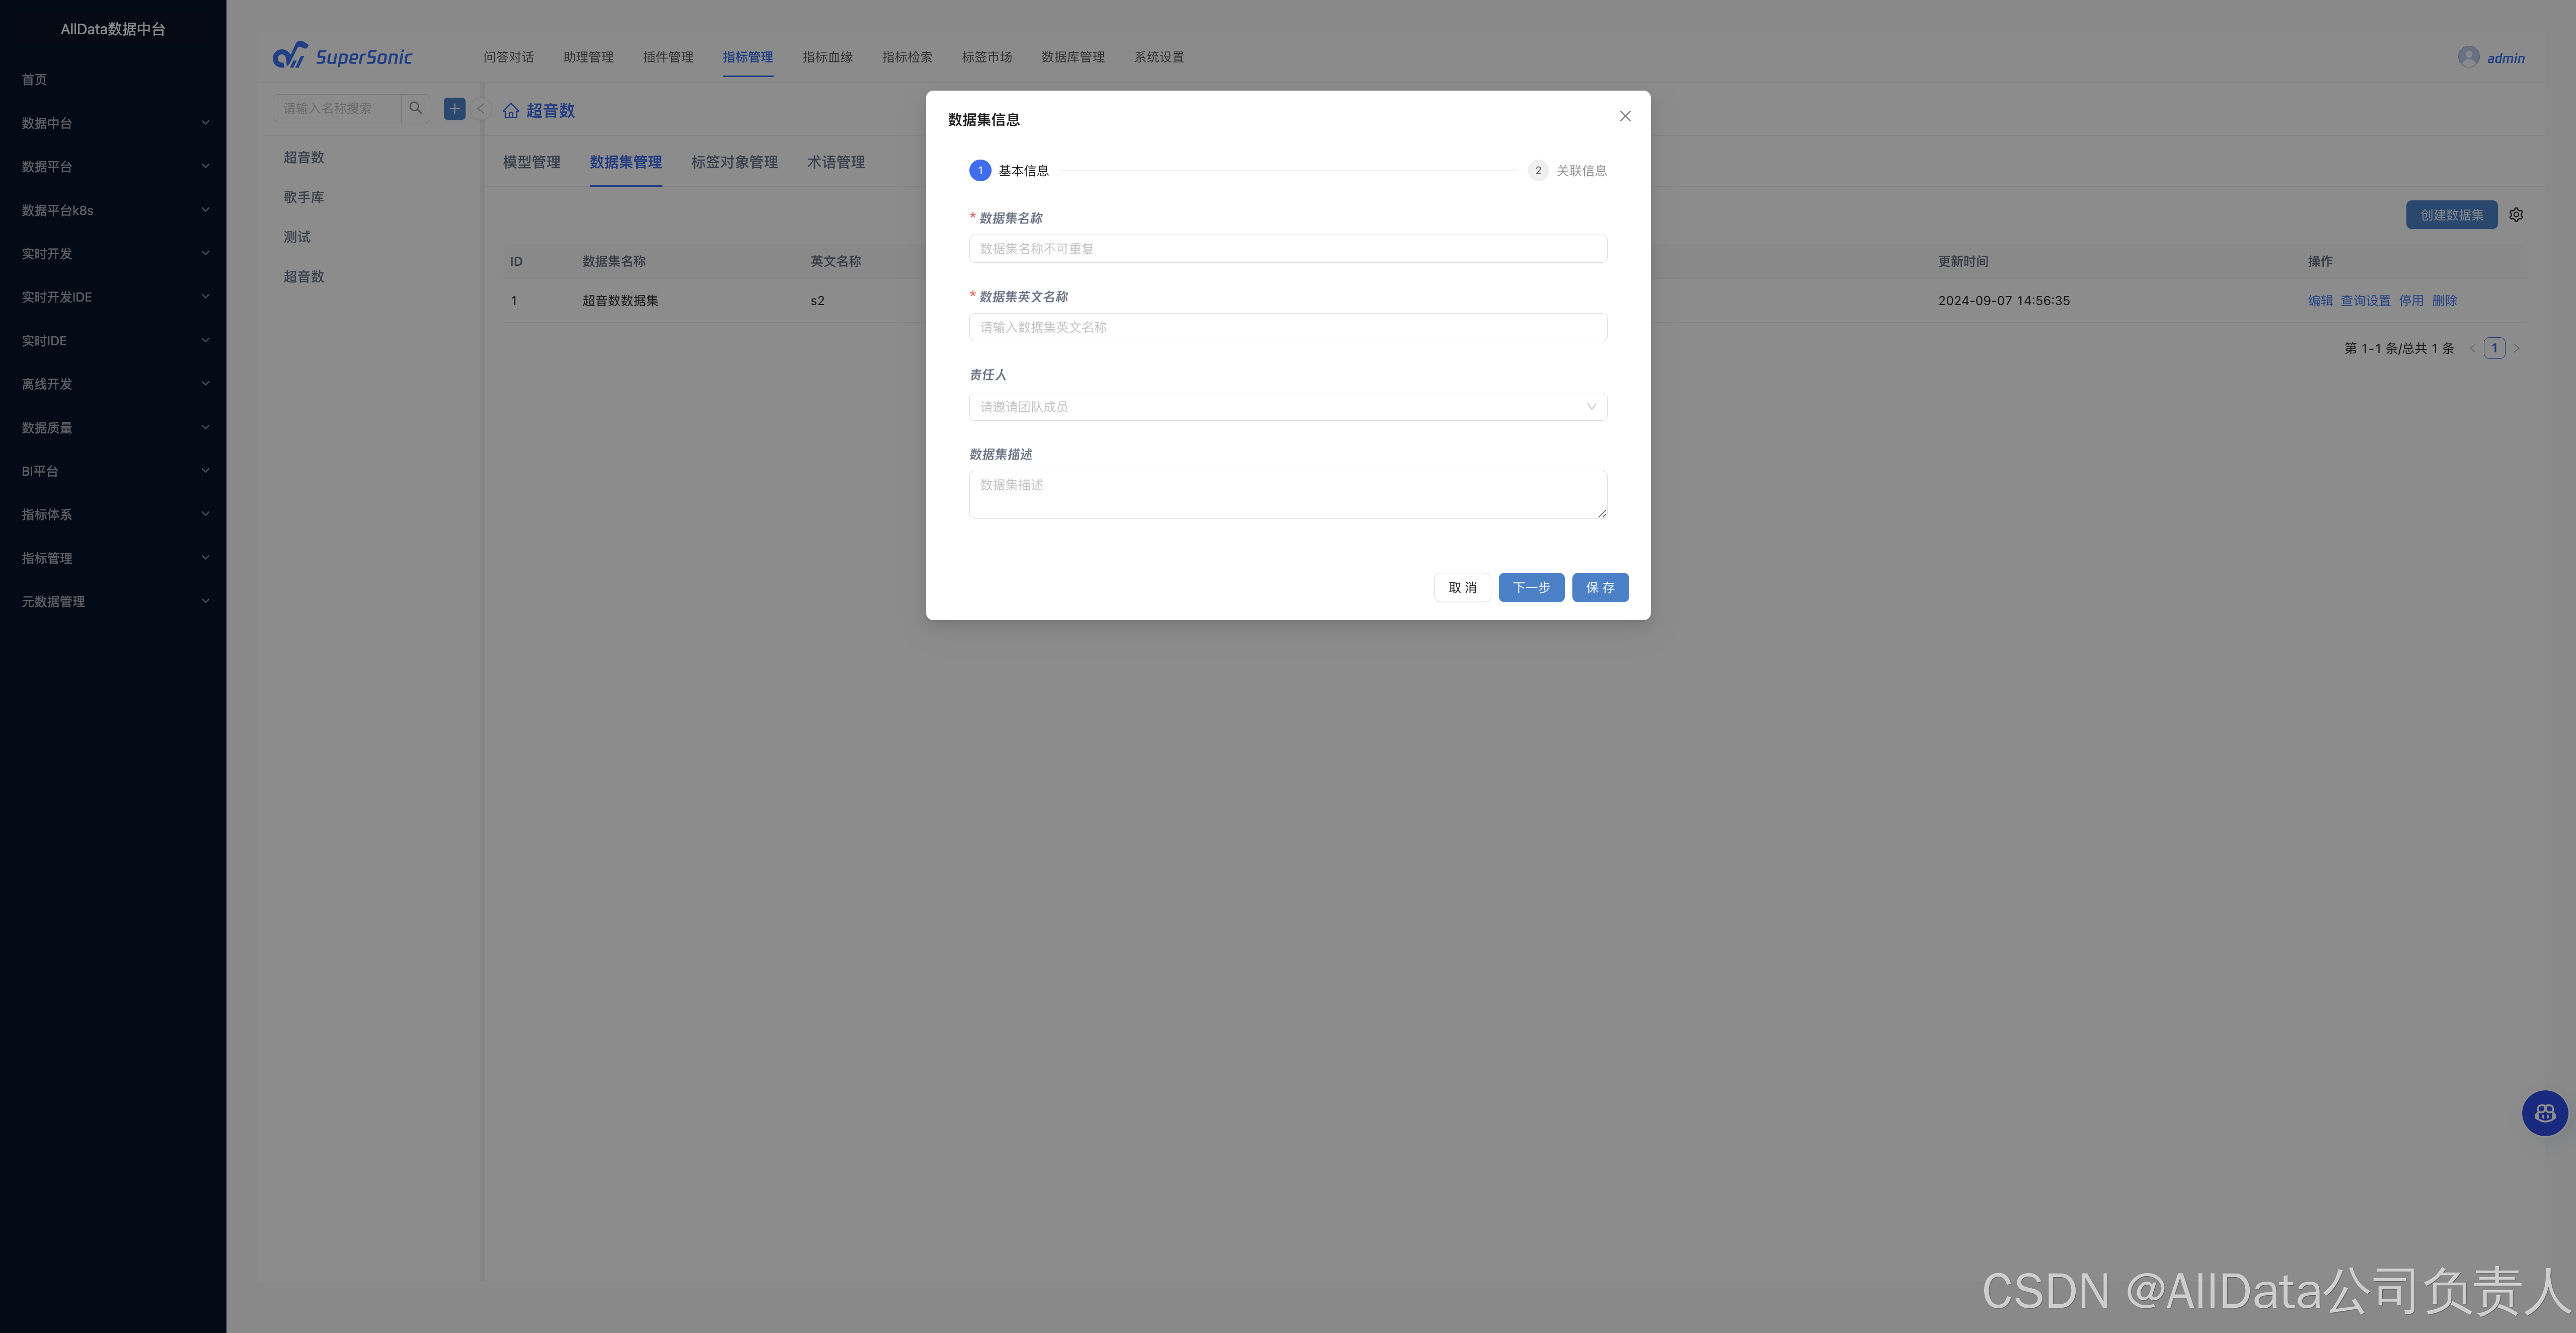The height and width of the screenshot is (1333, 2576).
Task: Click the admin user avatar icon
Action: (x=2468, y=57)
